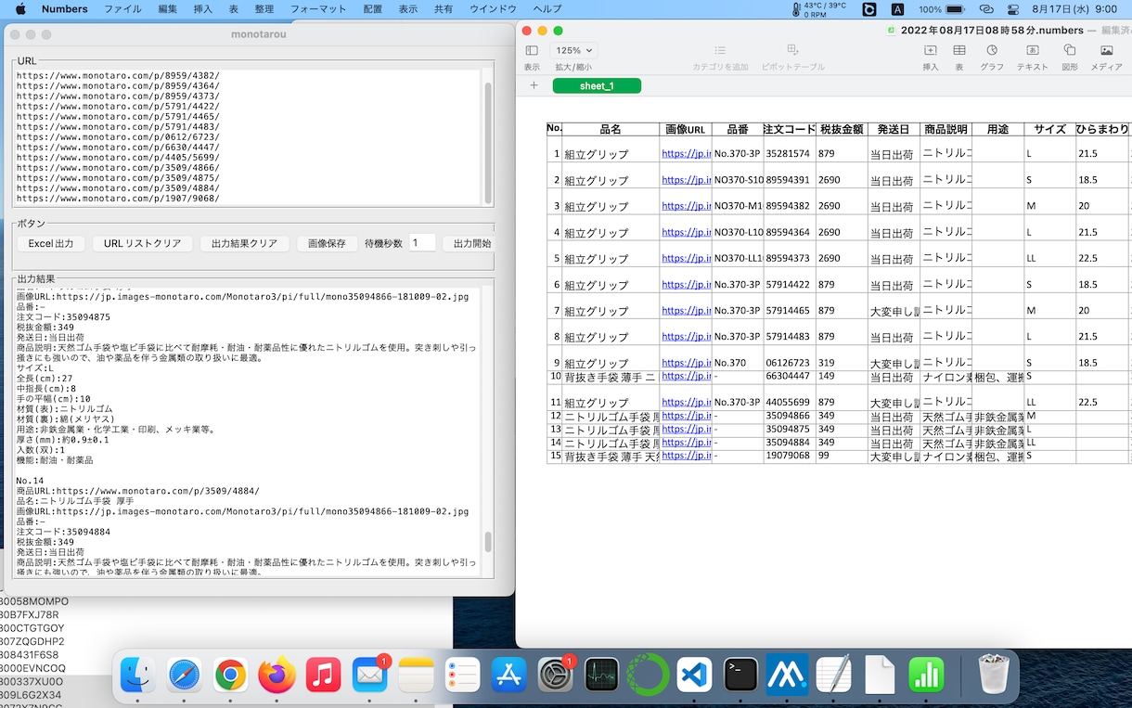Open Activity Monitor from the Dock
Viewport: 1132px width, 708px height.
[601, 676]
